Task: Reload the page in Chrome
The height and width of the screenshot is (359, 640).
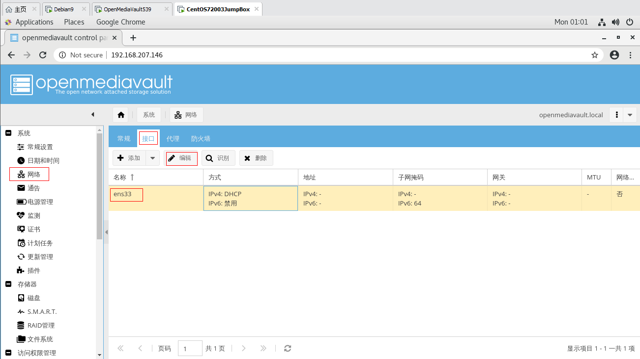Action: pos(43,55)
